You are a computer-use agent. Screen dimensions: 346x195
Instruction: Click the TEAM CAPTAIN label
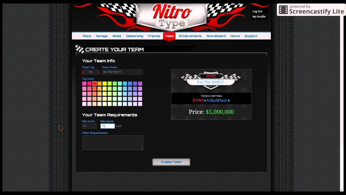(211, 96)
